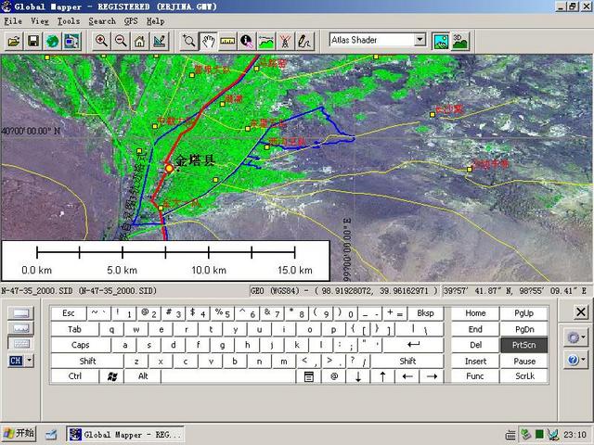Open the keyboard help question mark dropdown
594x445 pixels.
pyautogui.click(x=575, y=359)
